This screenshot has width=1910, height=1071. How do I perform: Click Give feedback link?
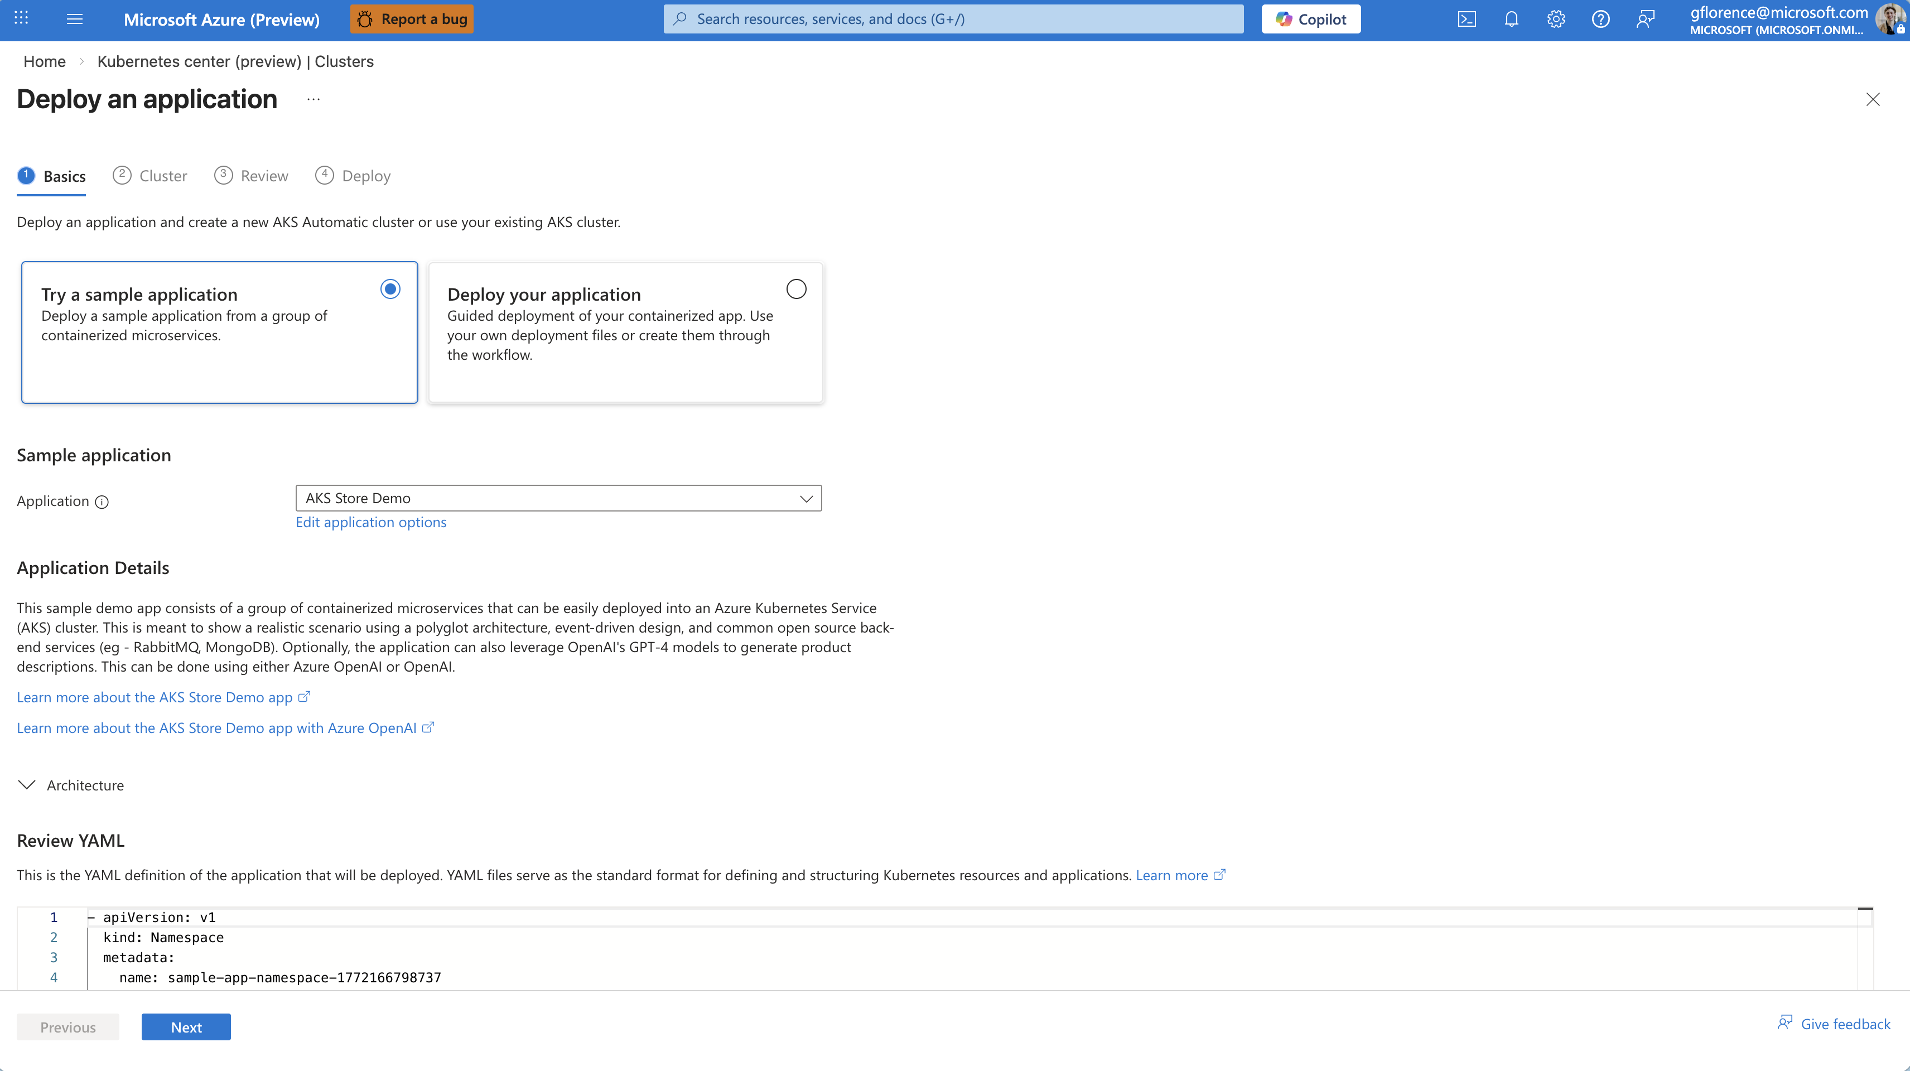tap(1834, 1024)
